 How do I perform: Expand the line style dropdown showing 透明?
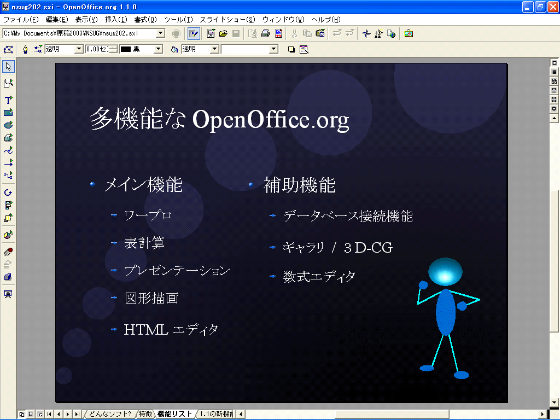coord(79,49)
